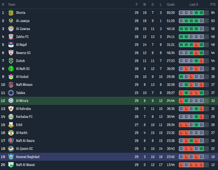This screenshot has width=218, height=170.
Task: Open the Amanat Baghdad team page
Action: [28, 157]
